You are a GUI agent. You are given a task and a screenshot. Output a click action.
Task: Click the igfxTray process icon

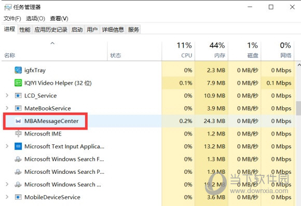pyautogui.click(x=18, y=70)
